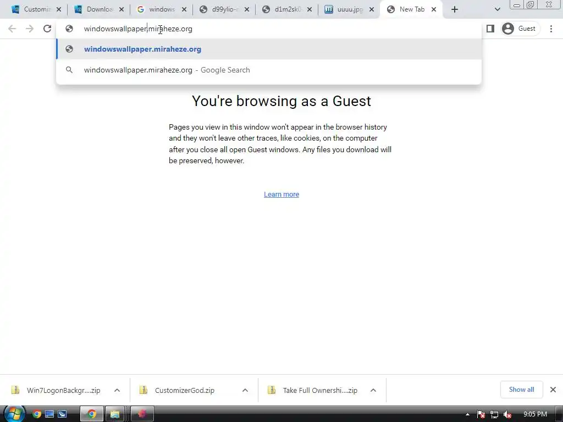Open the 9:05 PM clock
The image size is (563, 422).
[x=535, y=414]
